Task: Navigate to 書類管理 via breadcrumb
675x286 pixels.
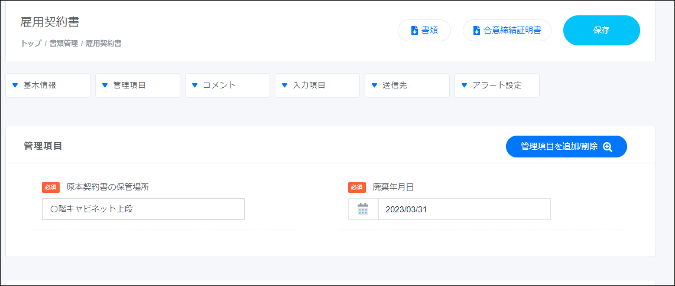Action: (63, 43)
